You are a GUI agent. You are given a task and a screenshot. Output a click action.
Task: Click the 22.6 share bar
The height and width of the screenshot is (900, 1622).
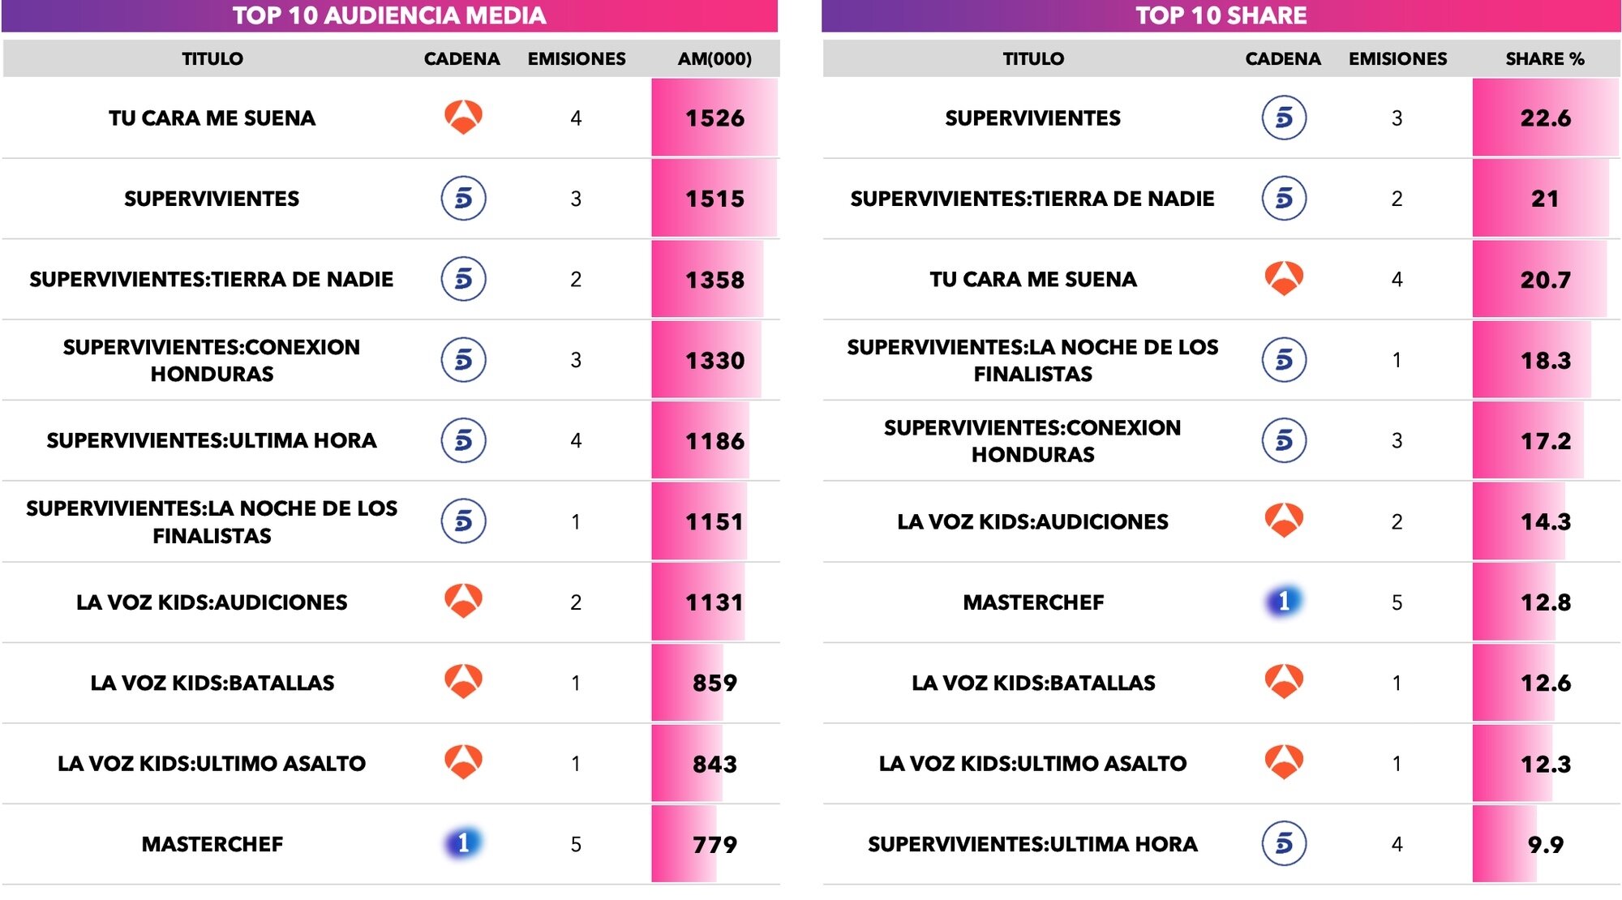1545,118
